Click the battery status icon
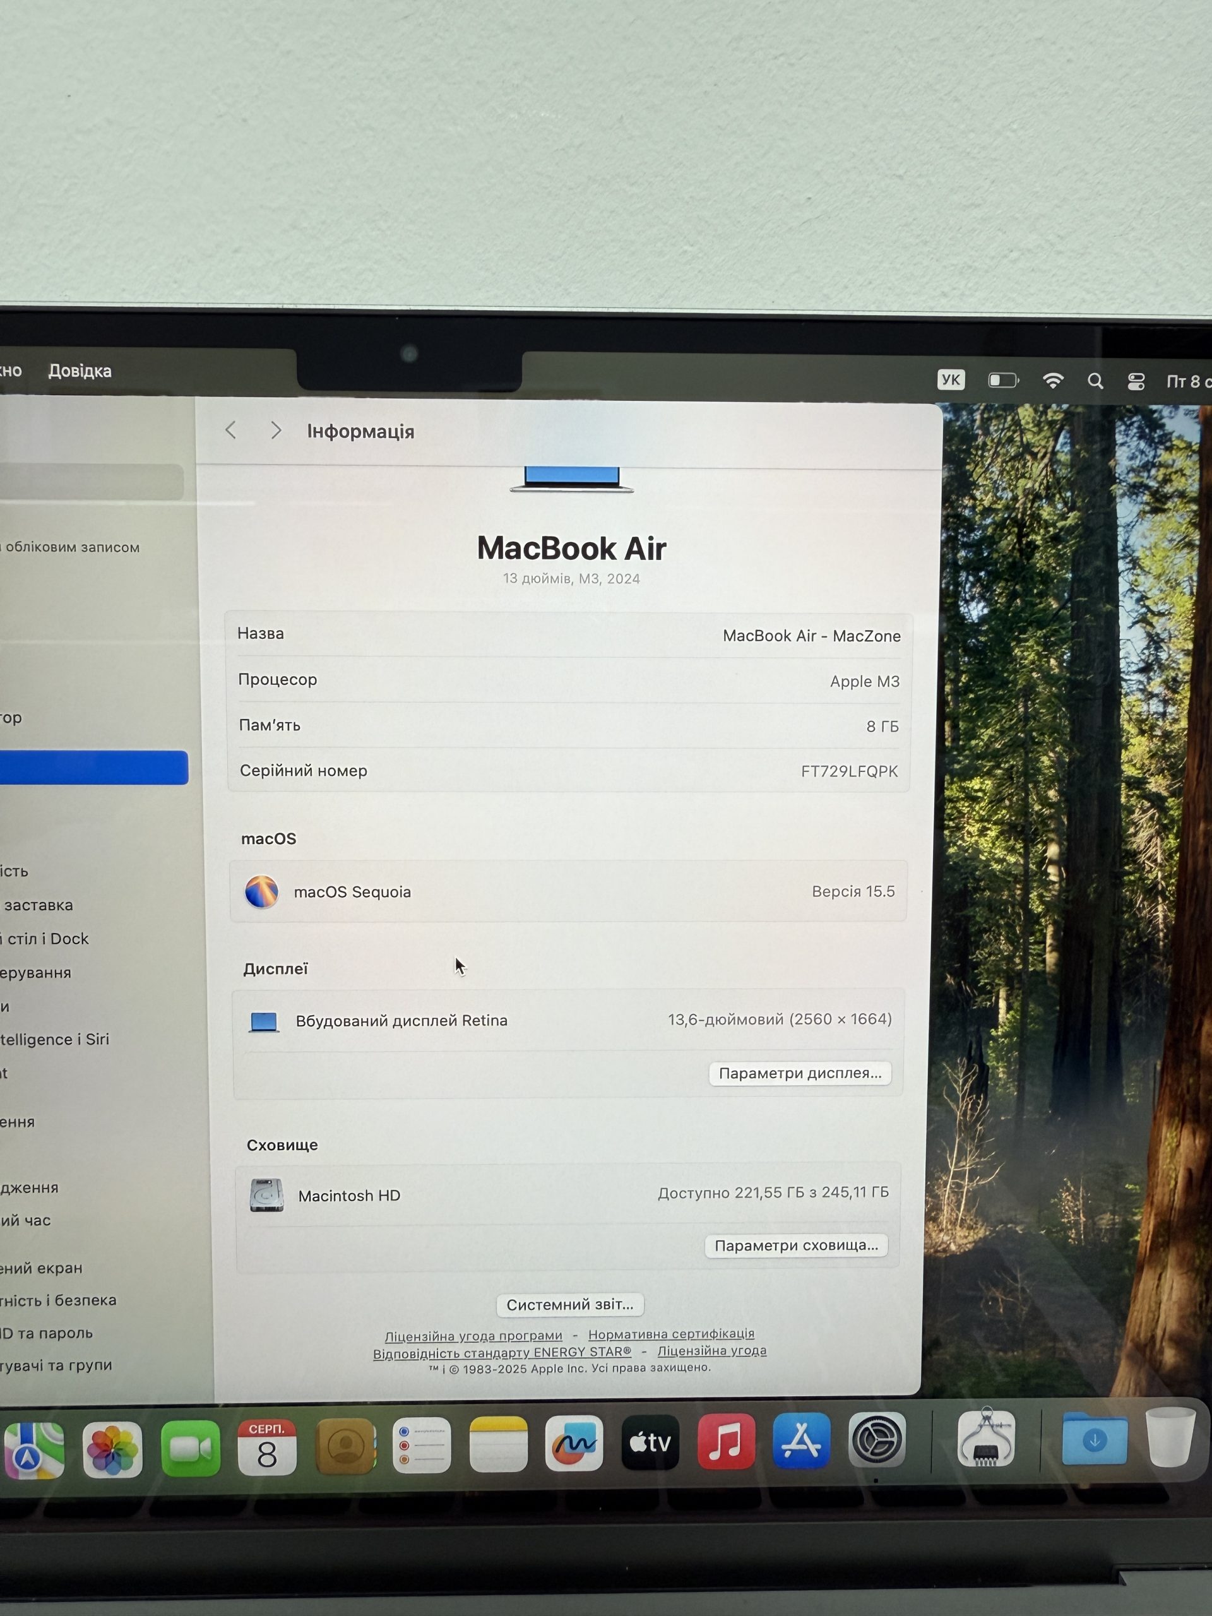Viewport: 1212px width, 1616px height. pyautogui.click(x=1003, y=380)
